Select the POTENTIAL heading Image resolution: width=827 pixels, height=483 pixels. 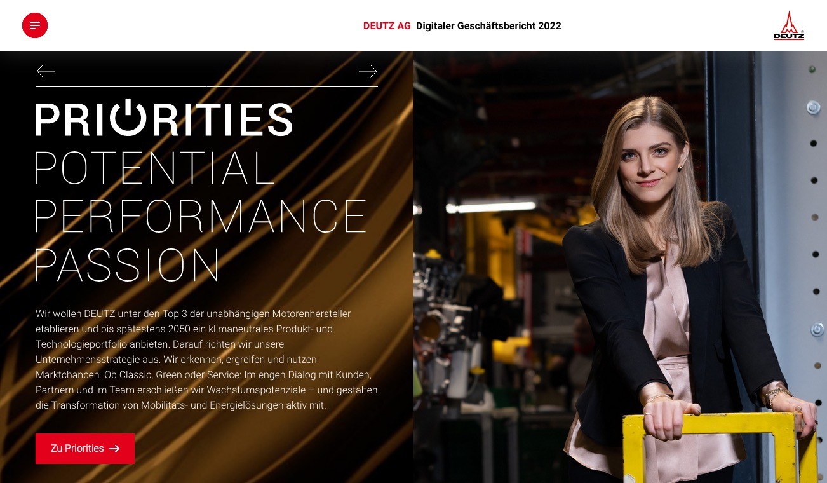click(154, 167)
